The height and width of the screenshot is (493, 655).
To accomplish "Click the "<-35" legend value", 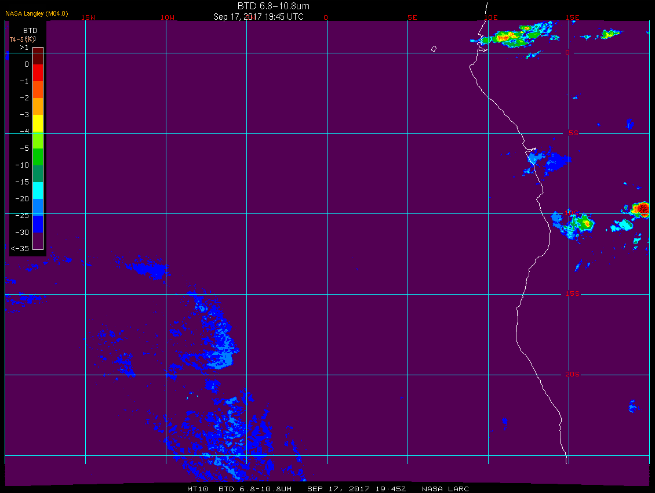I will 20,248.
